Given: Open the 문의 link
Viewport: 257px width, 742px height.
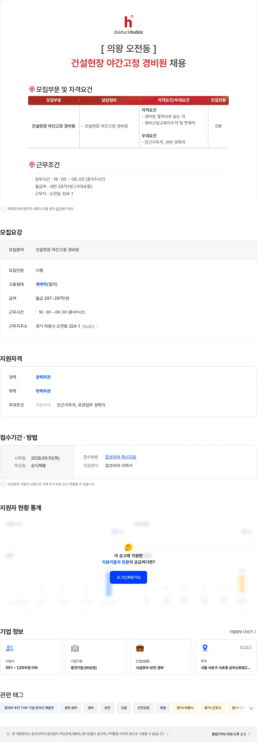Looking at the screenshot, I should click(58, 209).
